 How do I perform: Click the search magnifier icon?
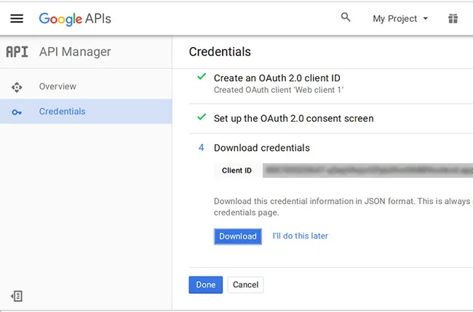(346, 18)
